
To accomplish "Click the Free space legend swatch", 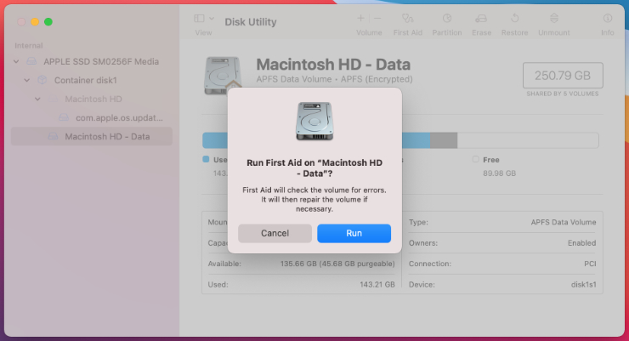I will (x=476, y=159).
